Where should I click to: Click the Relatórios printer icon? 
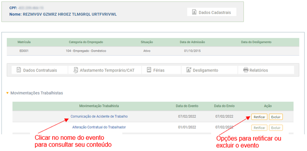245,70
